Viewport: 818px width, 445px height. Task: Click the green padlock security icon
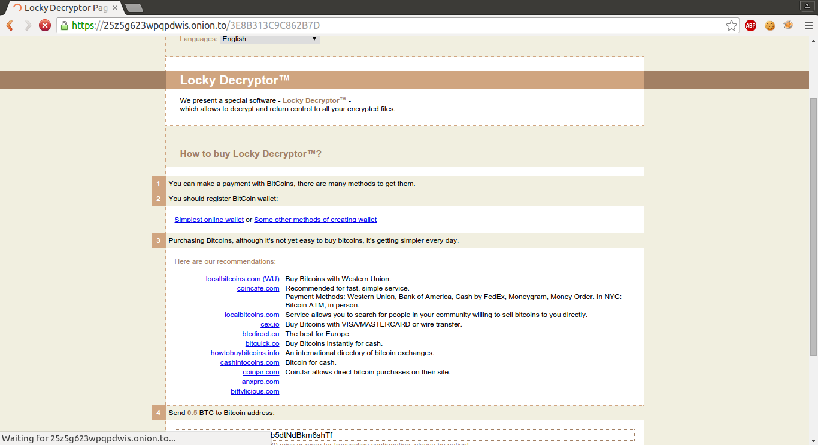[x=63, y=25]
